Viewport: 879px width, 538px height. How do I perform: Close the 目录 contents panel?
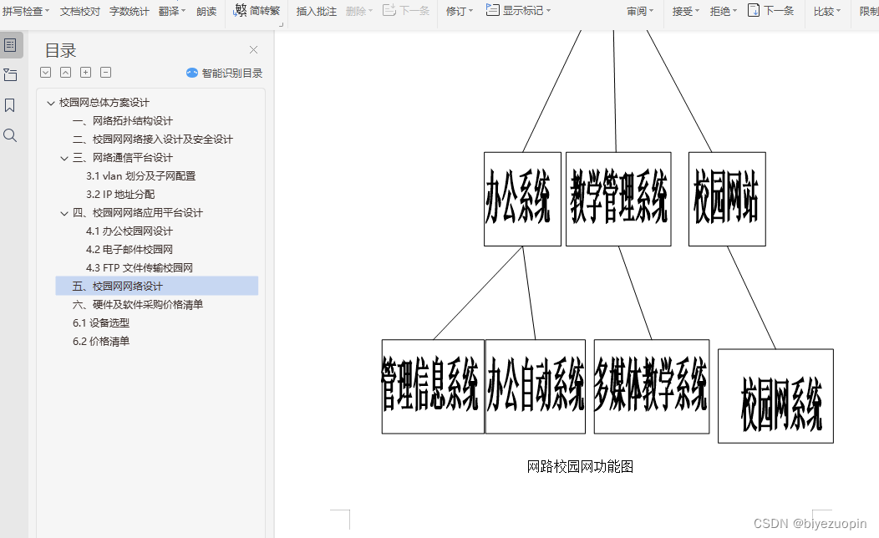(x=253, y=50)
